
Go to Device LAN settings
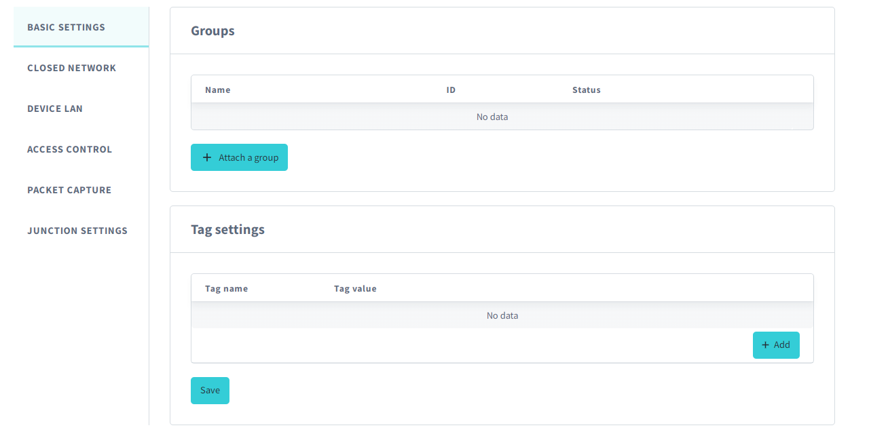[x=81, y=109]
